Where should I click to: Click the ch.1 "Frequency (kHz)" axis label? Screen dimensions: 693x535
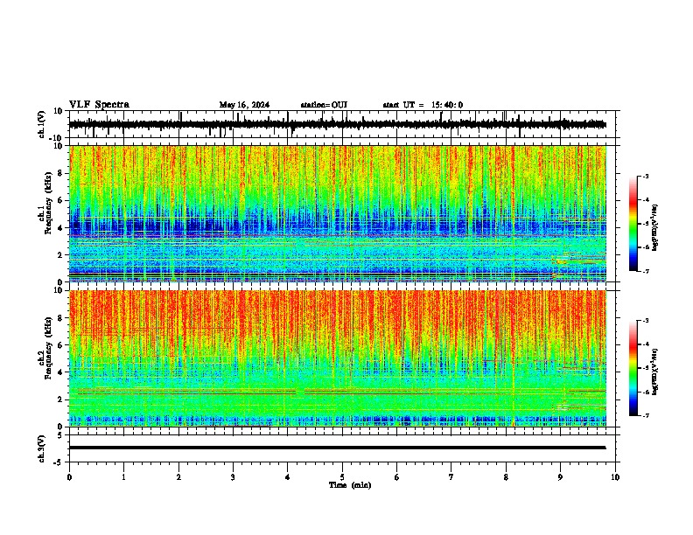tap(49, 204)
